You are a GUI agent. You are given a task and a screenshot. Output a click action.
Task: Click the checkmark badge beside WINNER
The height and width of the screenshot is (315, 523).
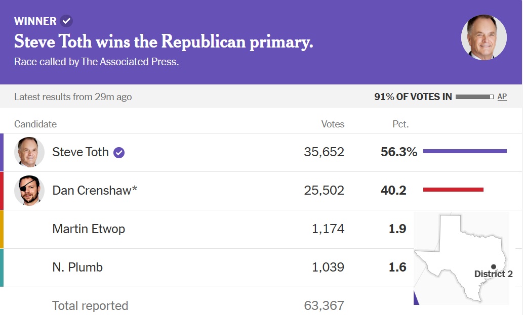pos(66,21)
